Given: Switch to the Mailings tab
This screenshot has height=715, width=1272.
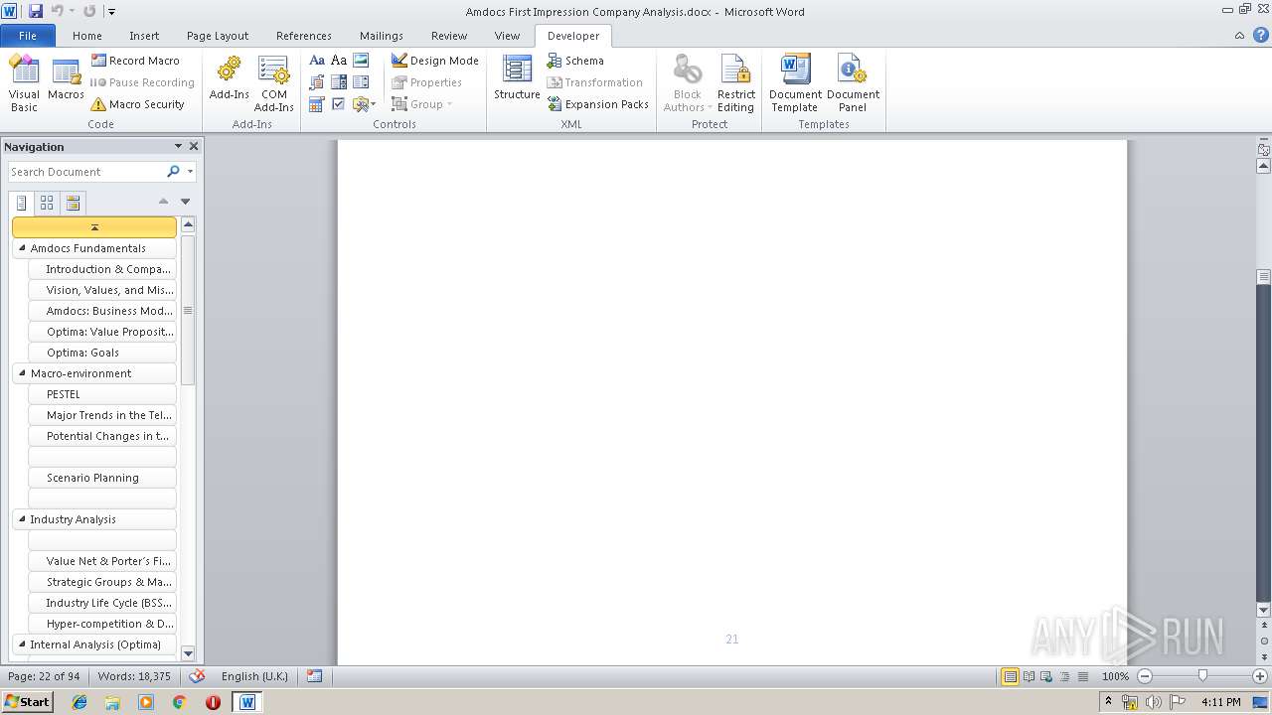Looking at the screenshot, I should coord(382,36).
